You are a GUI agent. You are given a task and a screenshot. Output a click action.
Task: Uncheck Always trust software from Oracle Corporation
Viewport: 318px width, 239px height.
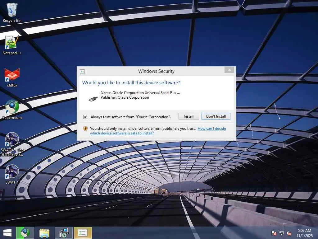[x=85, y=117]
